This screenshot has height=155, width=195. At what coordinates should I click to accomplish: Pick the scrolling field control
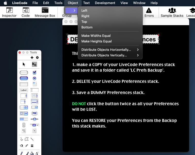[x=24, y=96]
